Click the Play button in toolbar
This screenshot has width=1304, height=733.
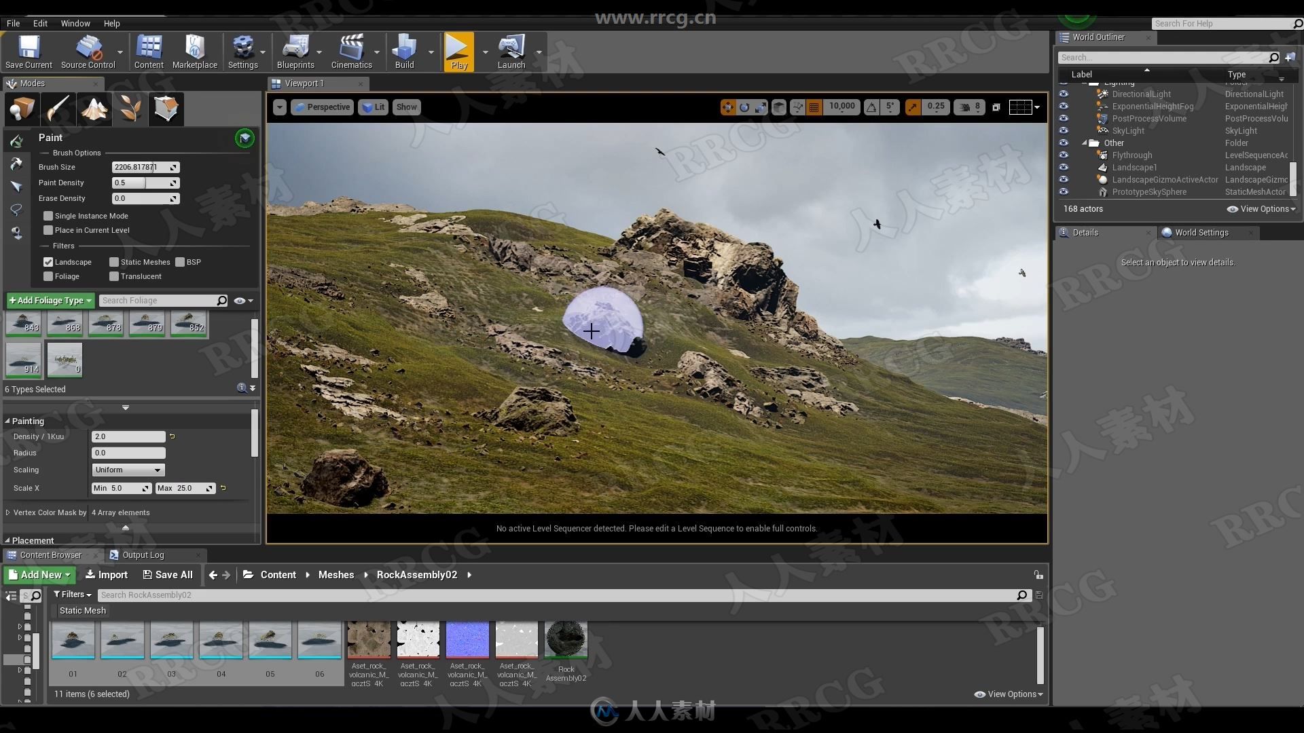tap(458, 51)
